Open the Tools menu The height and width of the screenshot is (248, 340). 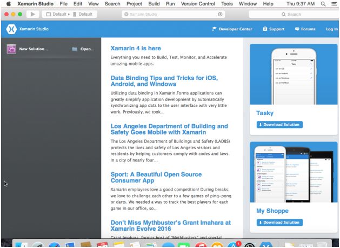click(227, 4)
